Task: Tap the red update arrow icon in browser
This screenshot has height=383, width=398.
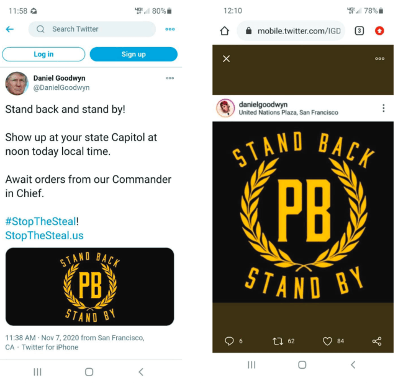Action: 379,30
